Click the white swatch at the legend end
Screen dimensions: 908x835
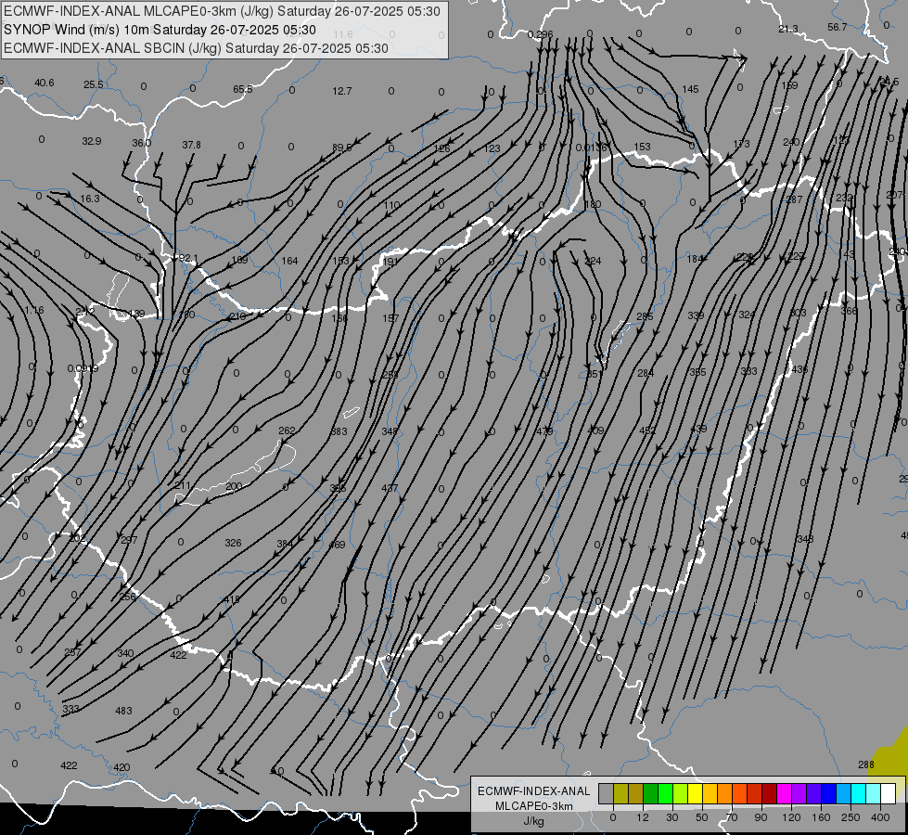point(888,794)
